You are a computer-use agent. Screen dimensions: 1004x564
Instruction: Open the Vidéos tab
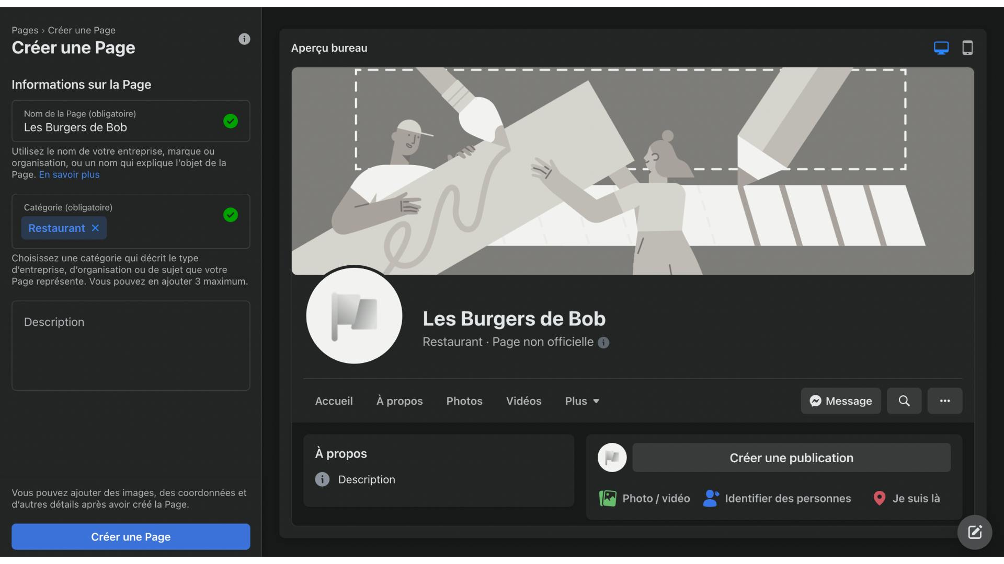tap(523, 401)
